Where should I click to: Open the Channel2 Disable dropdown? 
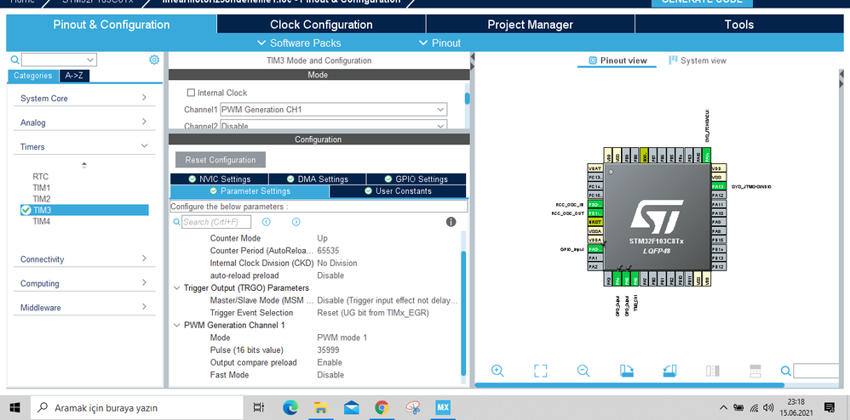(x=333, y=125)
